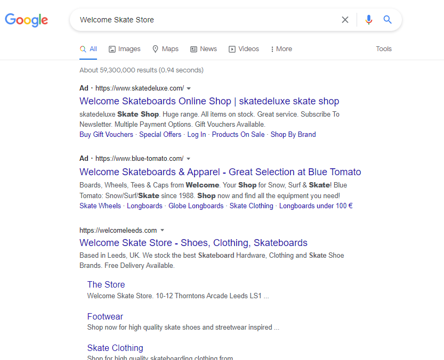444x360 pixels.
Task: Click the Google logo
Action: tap(26, 20)
